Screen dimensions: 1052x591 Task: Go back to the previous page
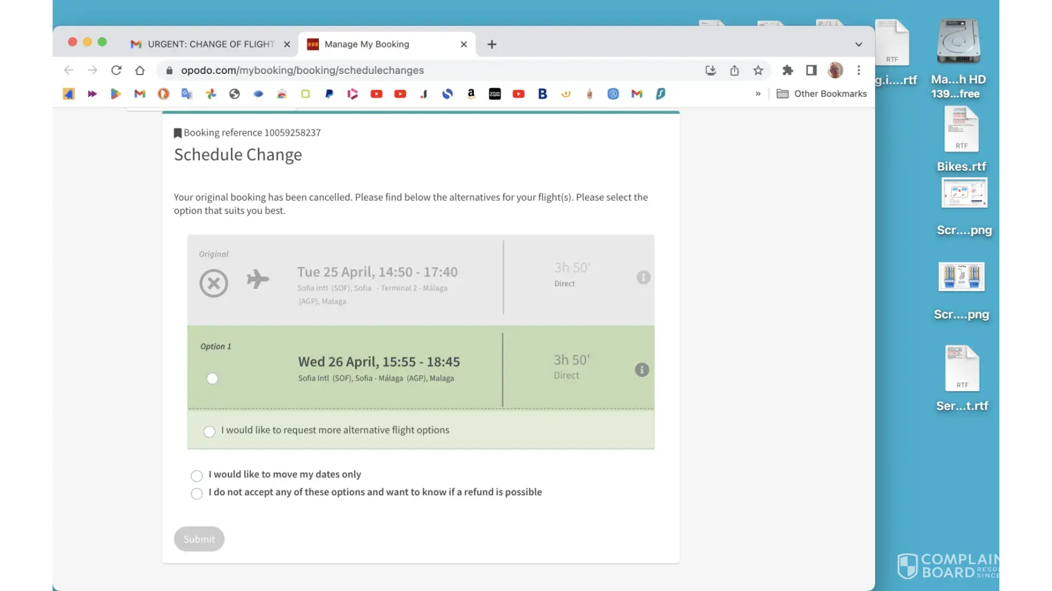coord(69,70)
